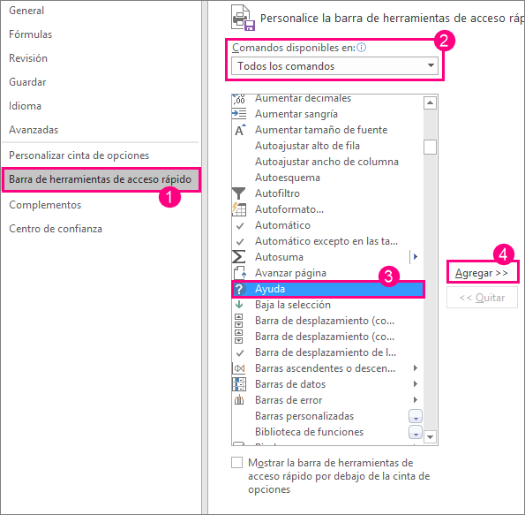Click the first Barra de desplazamiento icon
525x515 pixels.
pyautogui.click(x=239, y=321)
